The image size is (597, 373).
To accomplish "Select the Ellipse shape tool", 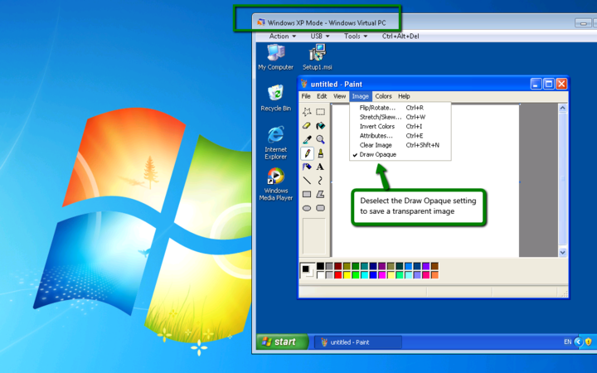I will [307, 208].
